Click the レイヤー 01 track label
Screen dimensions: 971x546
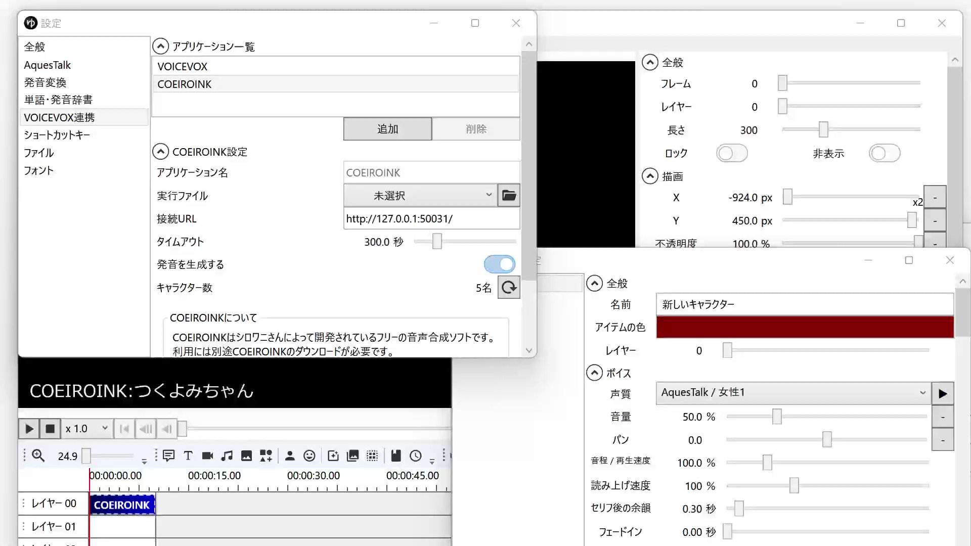coord(54,526)
